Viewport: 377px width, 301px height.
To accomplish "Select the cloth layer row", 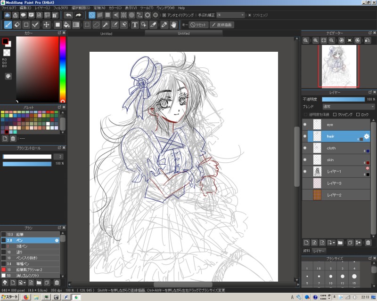I will point(336,148).
